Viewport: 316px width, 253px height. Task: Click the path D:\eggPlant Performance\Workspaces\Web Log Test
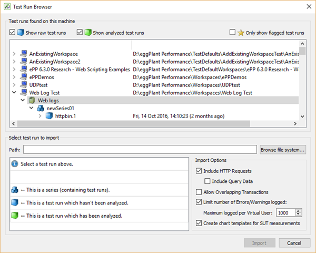point(192,93)
